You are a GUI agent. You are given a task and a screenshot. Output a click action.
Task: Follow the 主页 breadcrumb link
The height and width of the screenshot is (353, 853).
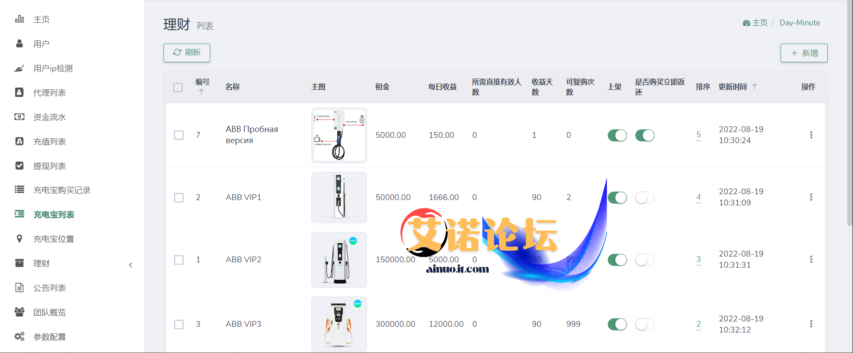coord(760,23)
